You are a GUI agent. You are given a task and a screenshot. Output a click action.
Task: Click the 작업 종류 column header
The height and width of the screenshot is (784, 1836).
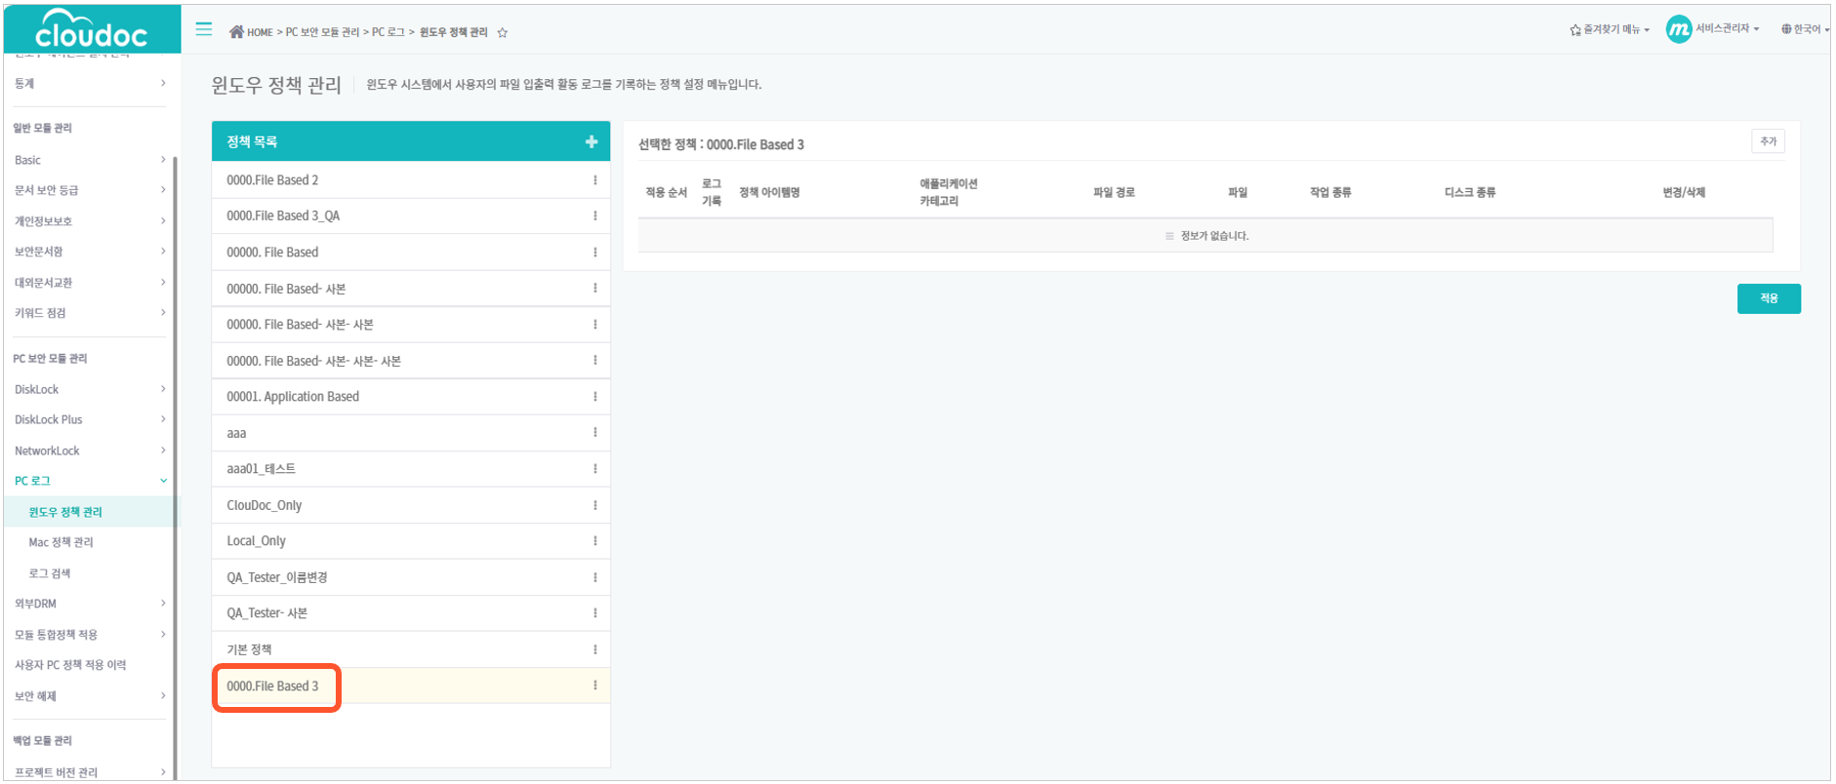pos(1330,192)
